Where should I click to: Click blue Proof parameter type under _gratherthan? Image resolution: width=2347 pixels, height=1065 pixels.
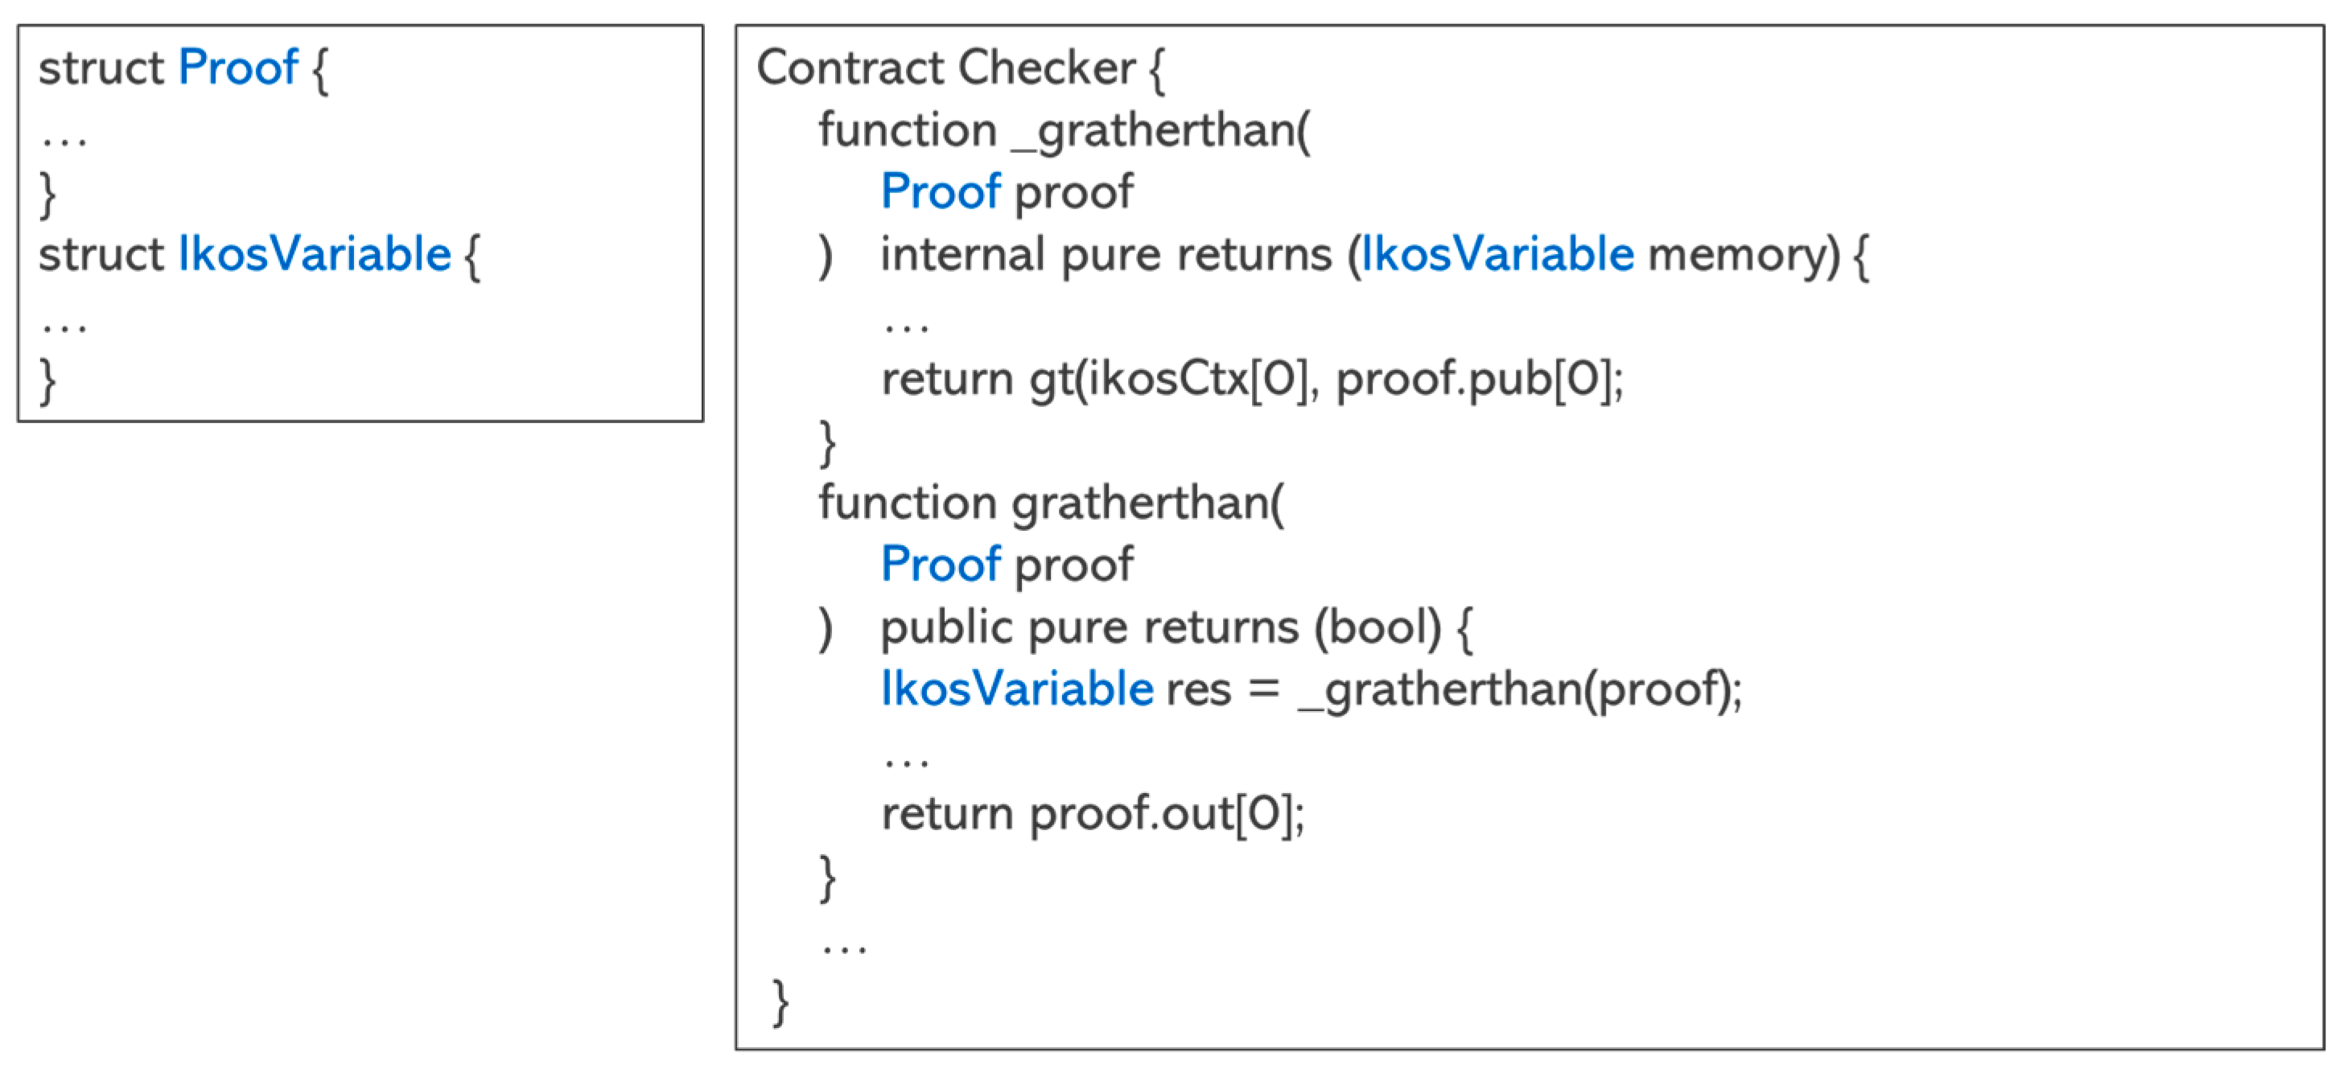pyautogui.click(x=941, y=192)
